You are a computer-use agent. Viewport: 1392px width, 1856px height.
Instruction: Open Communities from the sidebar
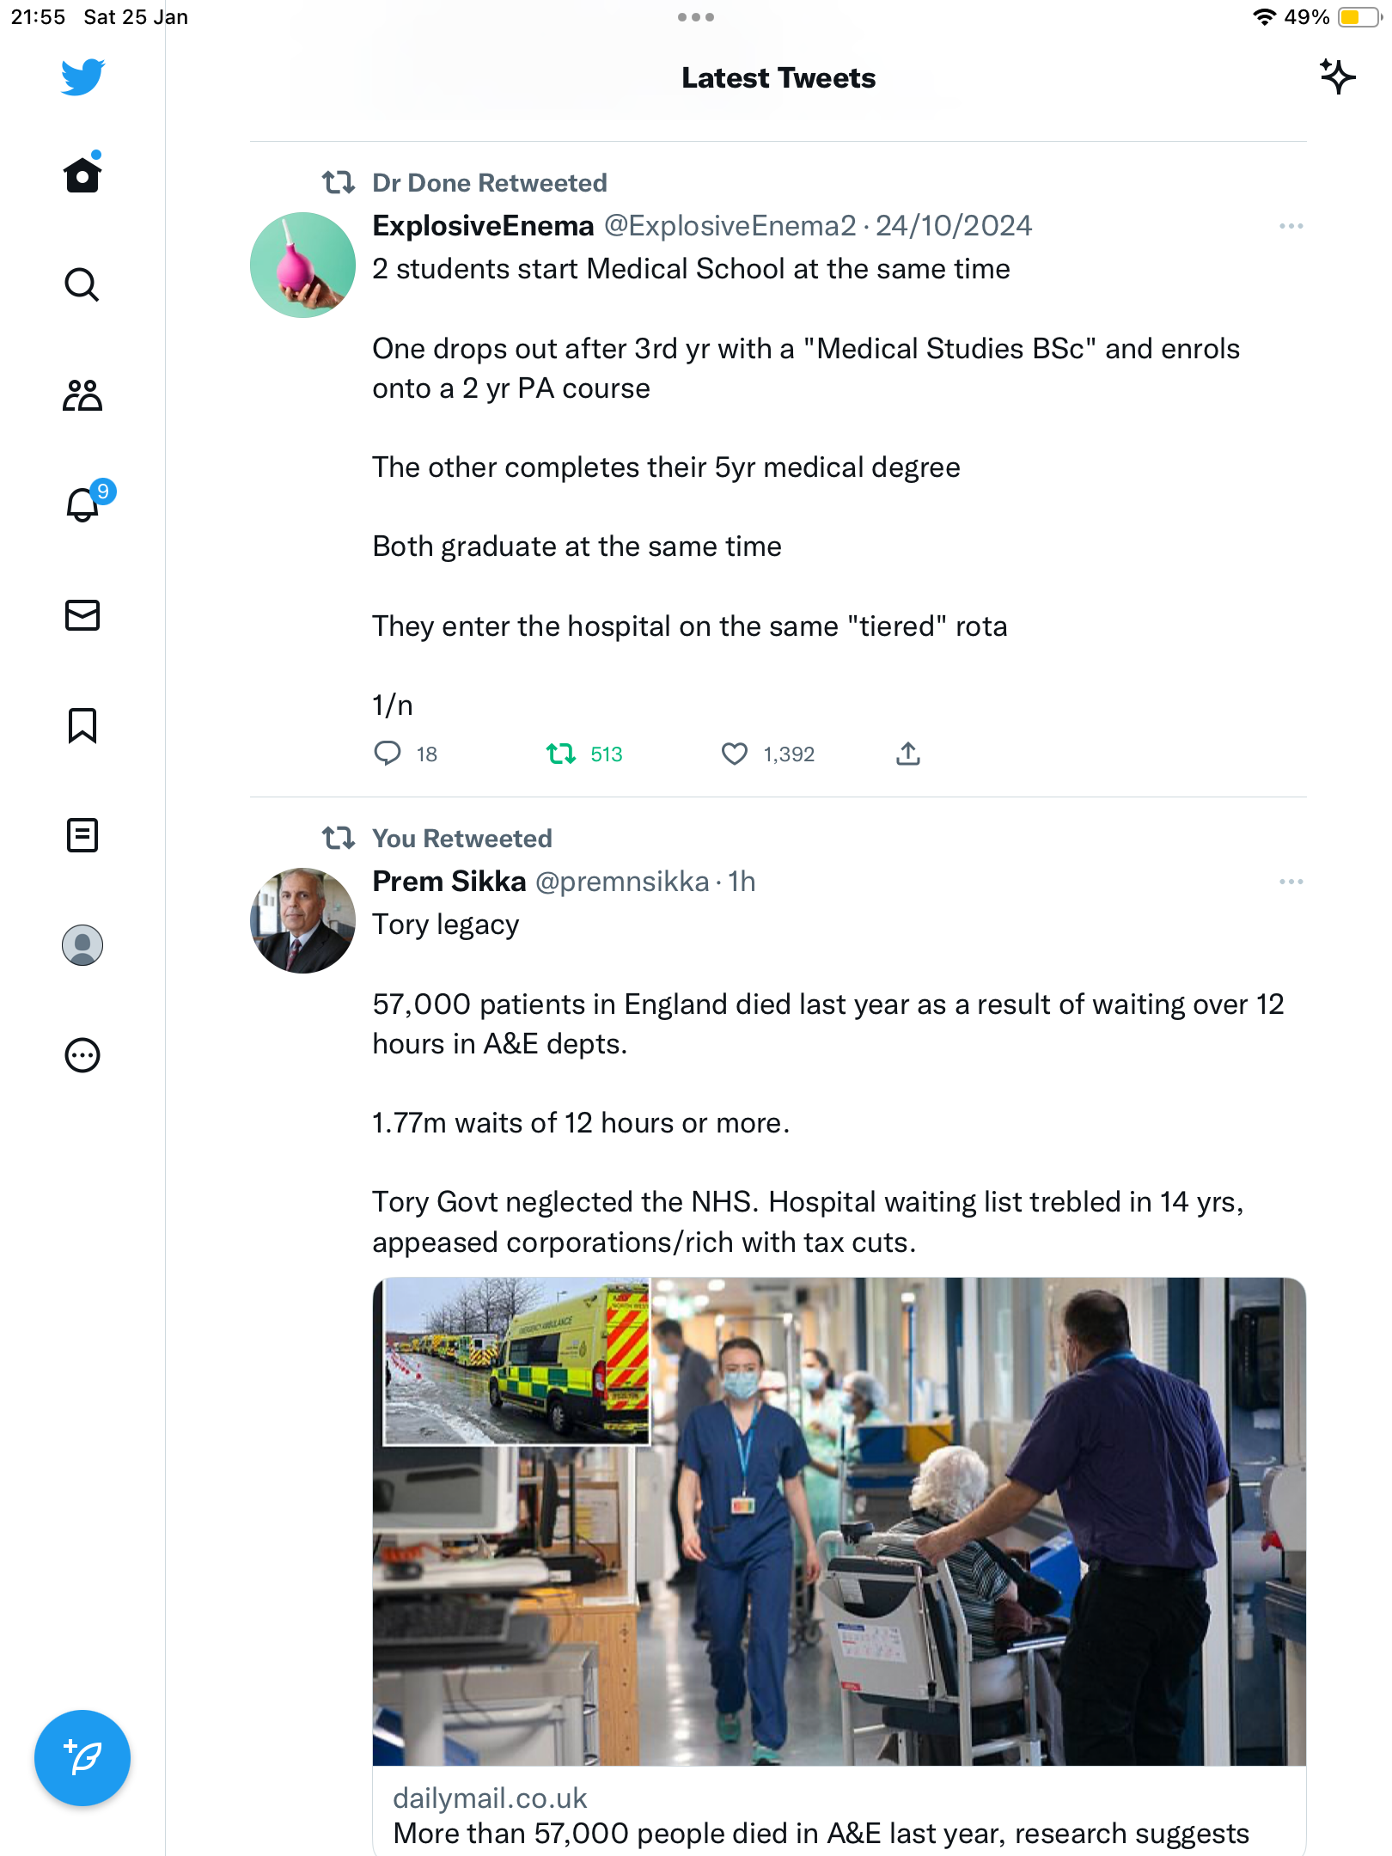(82, 395)
